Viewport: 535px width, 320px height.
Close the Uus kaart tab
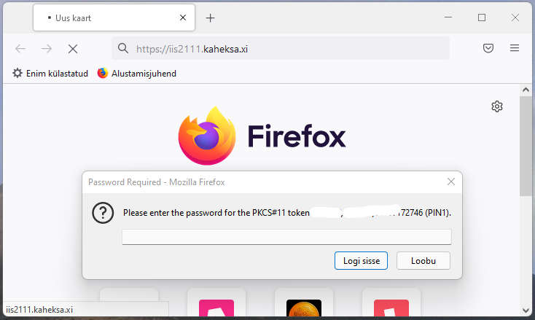click(183, 17)
